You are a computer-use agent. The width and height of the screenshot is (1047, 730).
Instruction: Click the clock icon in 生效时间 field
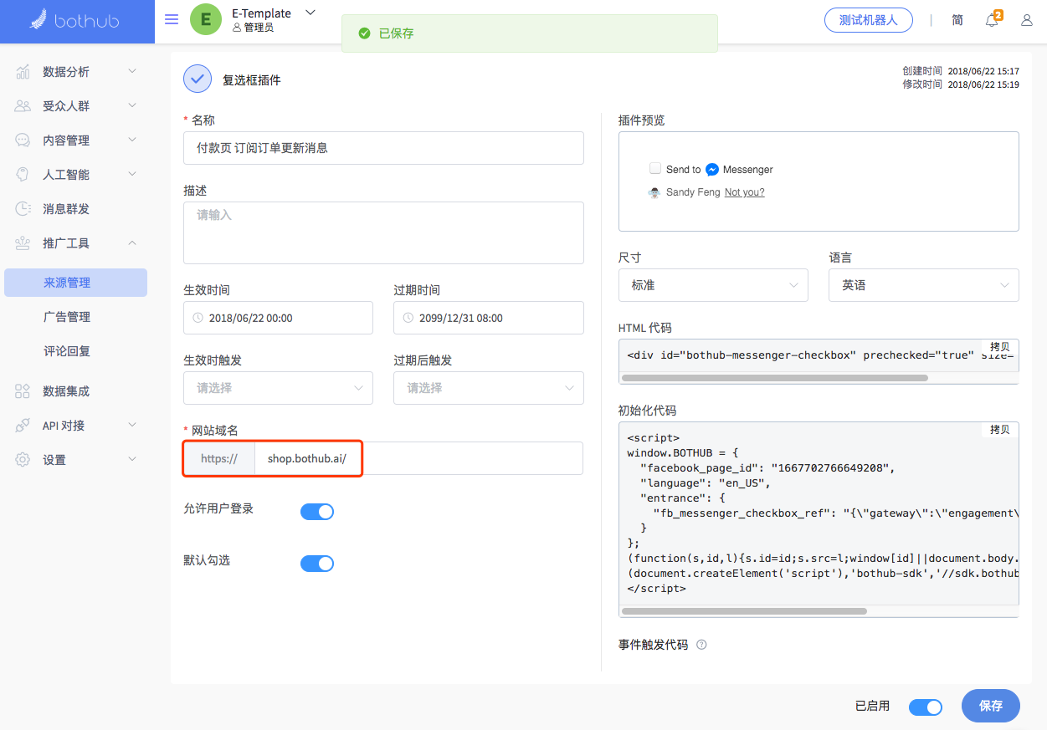pyautogui.click(x=198, y=319)
